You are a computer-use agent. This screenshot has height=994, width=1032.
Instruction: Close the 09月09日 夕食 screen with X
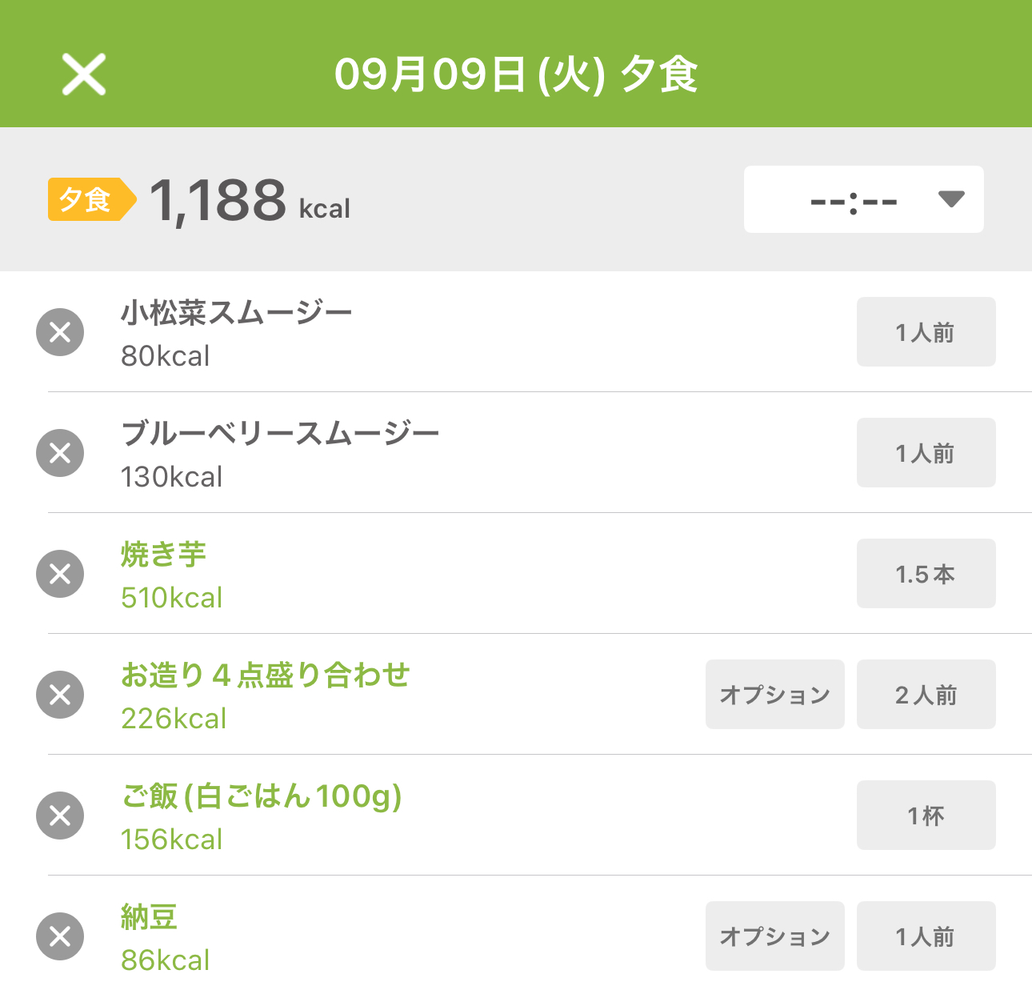(84, 74)
